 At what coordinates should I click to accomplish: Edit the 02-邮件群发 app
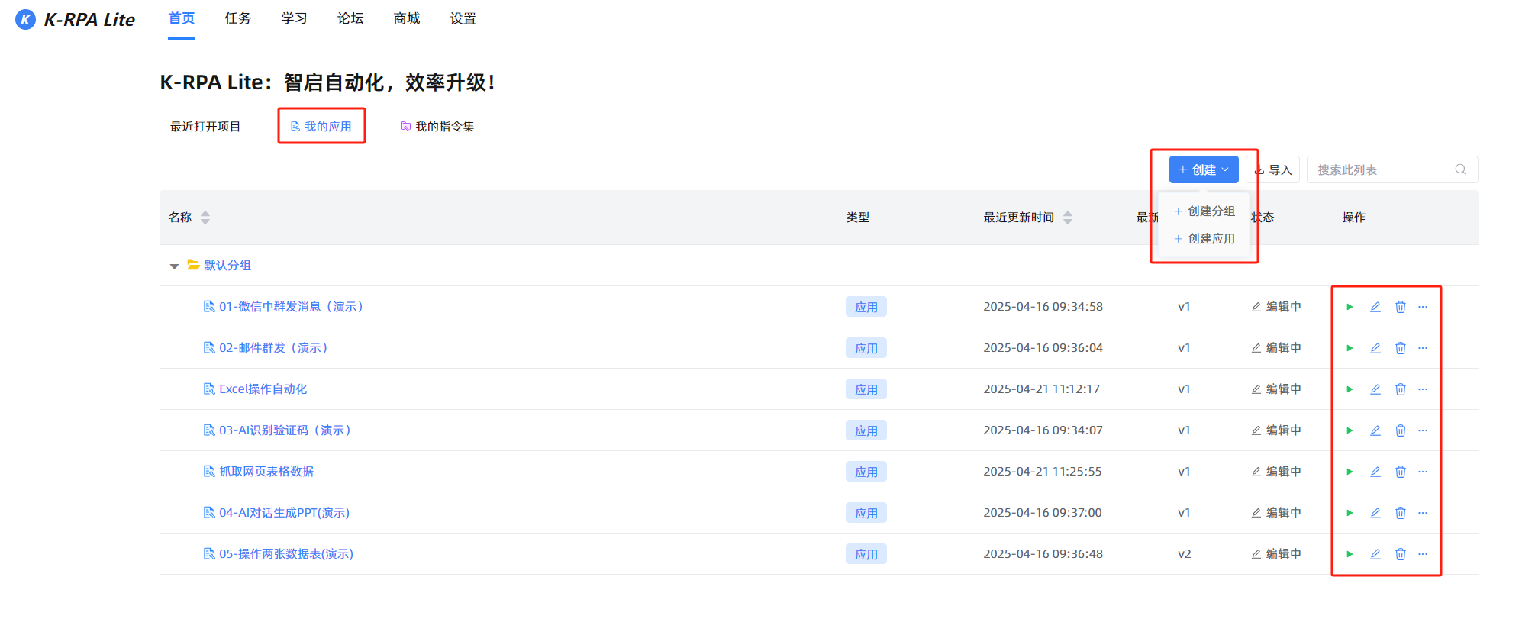tap(1375, 348)
